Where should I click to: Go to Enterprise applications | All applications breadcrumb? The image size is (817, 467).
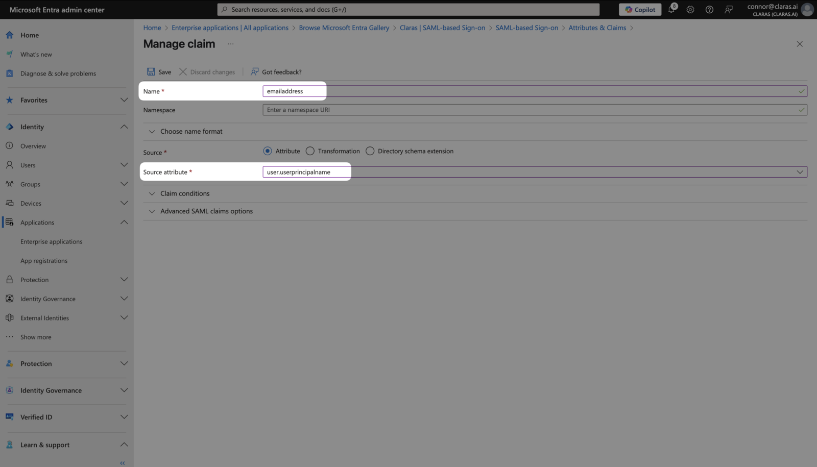click(x=230, y=28)
